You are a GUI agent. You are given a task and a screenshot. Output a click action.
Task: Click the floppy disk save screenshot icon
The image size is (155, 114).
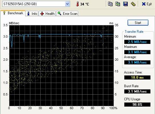(126, 4)
